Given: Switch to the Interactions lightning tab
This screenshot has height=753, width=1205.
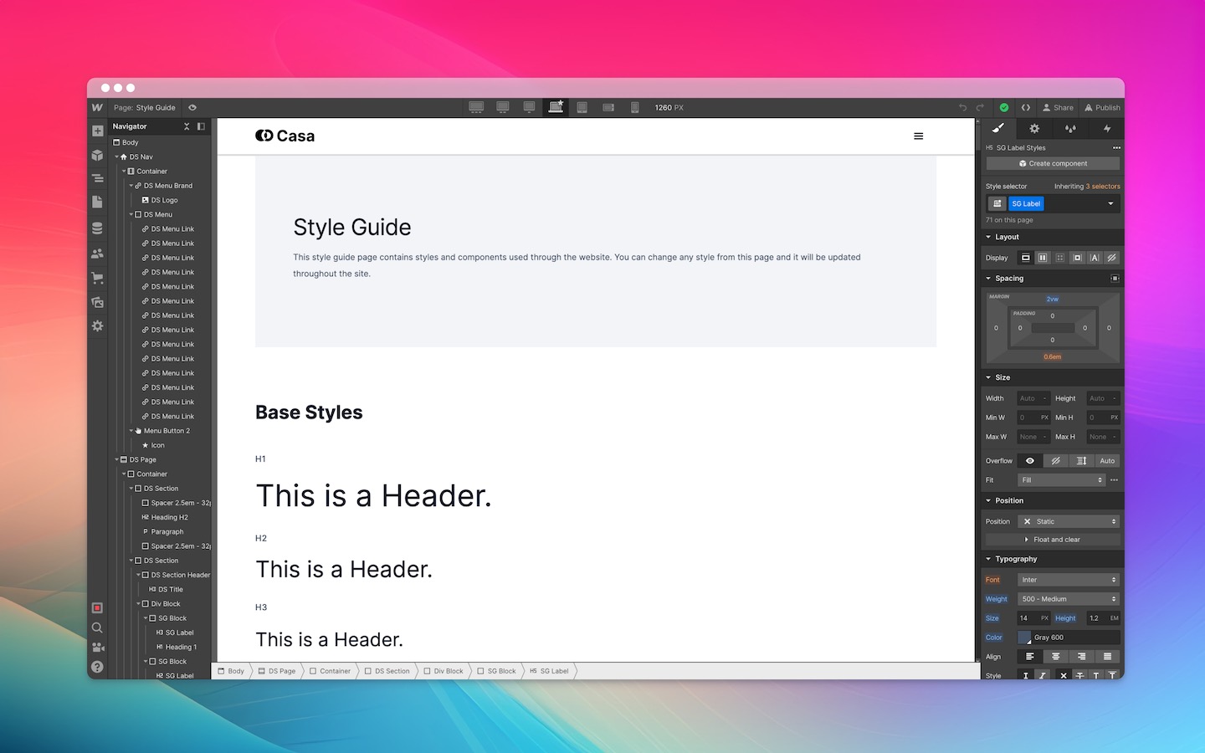Looking at the screenshot, I should (1106, 128).
